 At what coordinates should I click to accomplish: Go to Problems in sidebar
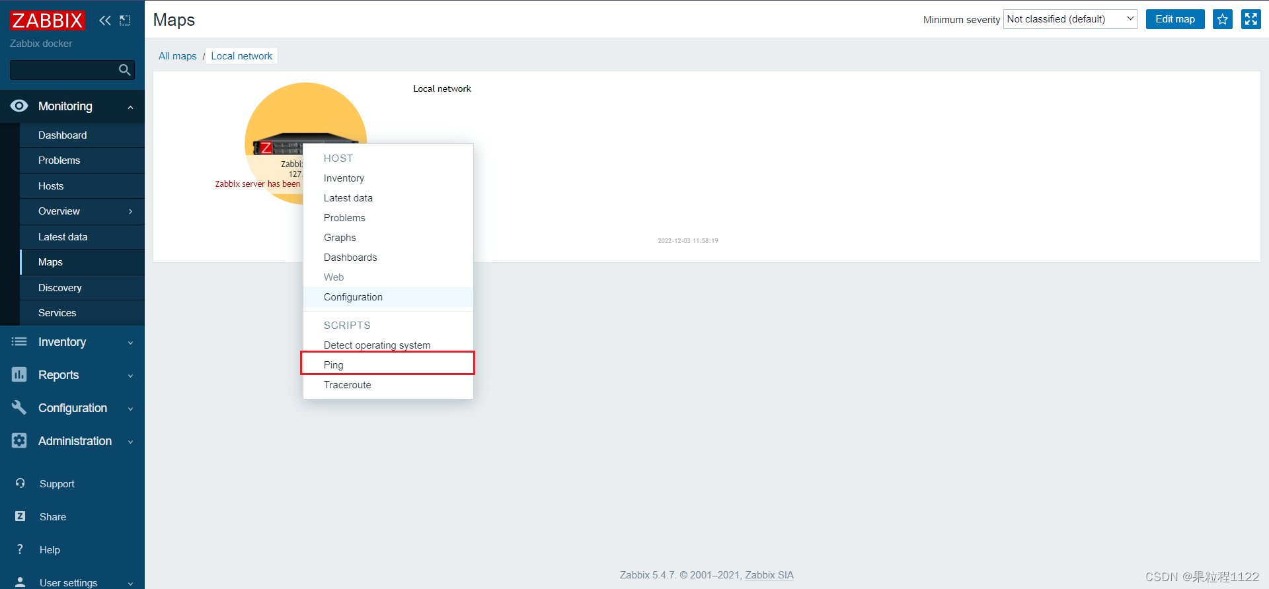(x=82, y=160)
